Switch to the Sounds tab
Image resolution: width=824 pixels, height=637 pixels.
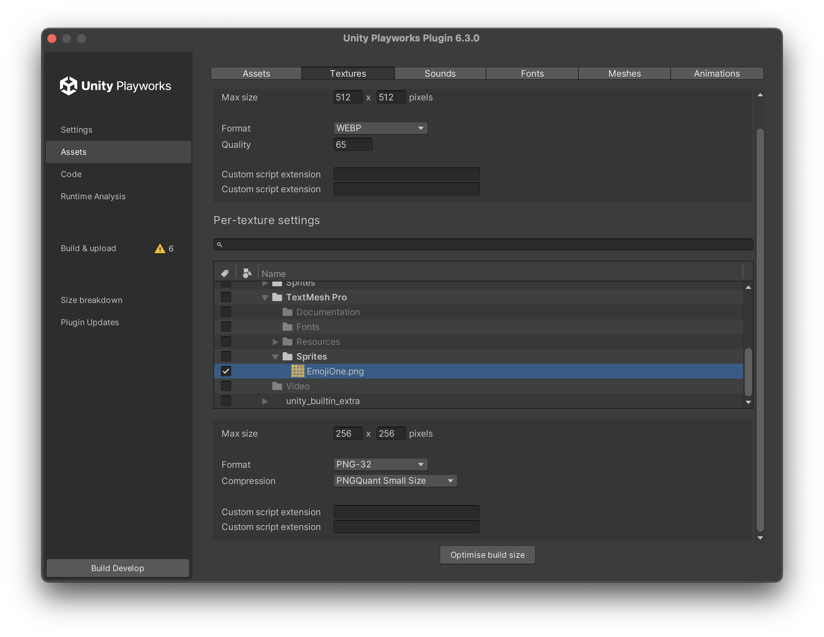pyautogui.click(x=440, y=74)
